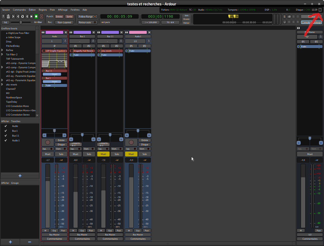
Task: Start playback with the play icon
Action: [31, 16]
